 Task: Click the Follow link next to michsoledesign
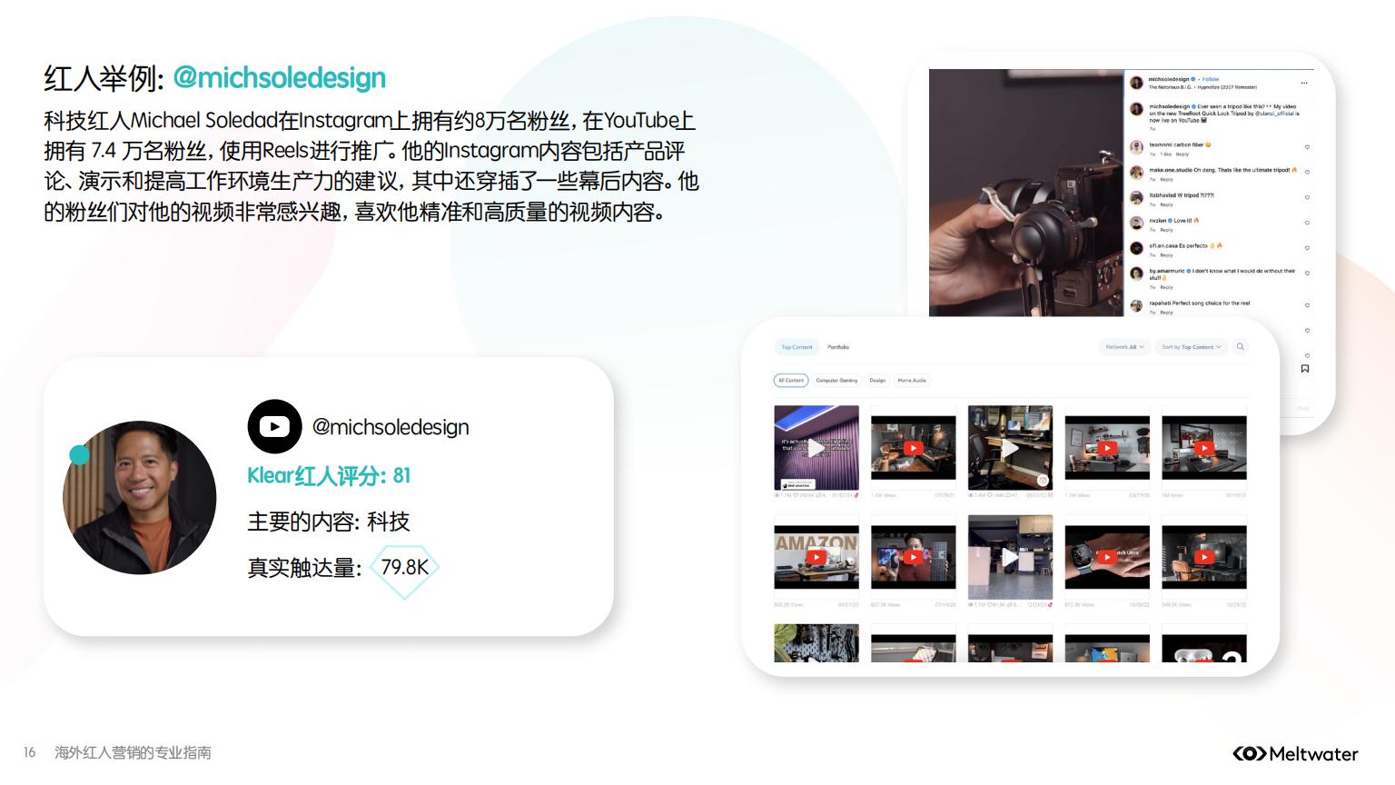(x=1211, y=79)
